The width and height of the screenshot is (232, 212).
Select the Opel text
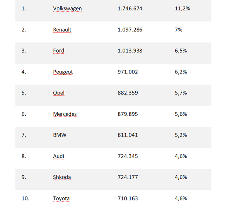[x=59, y=93]
